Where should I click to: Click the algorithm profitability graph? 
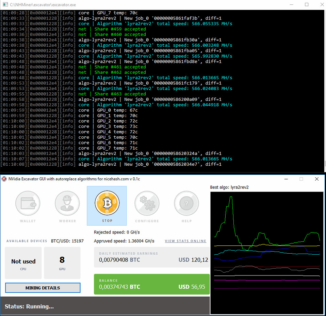(267, 253)
